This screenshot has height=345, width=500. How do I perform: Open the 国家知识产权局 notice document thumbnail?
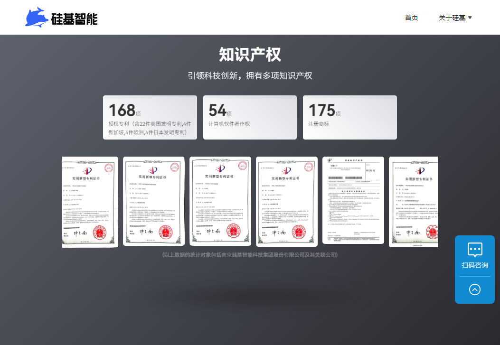(353, 200)
